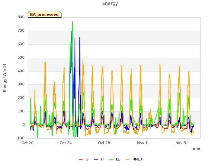Click the red G legend swatch

(80, 160)
